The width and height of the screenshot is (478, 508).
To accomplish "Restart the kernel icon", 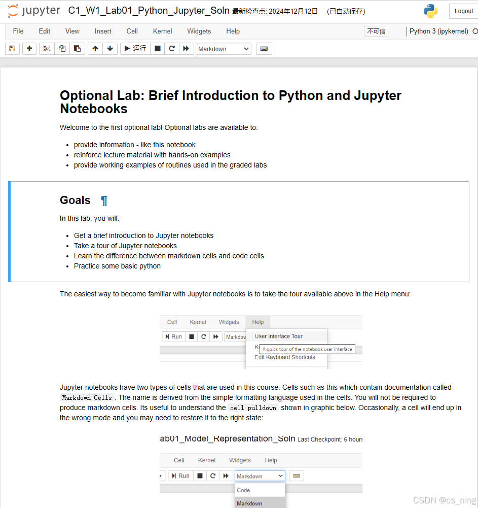I will tap(172, 49).
